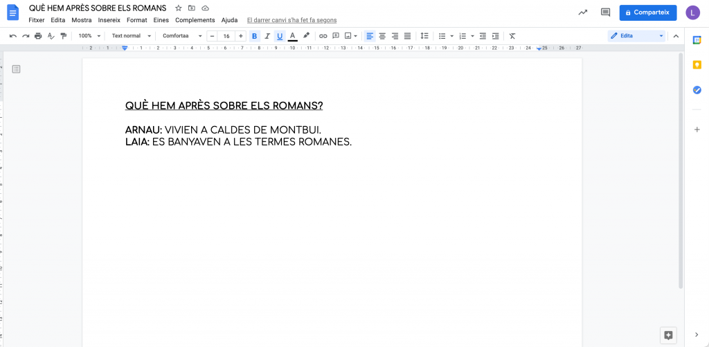Screen dimensions: 709x347
Task: Clear formatting with the crossed-out T icon
Action: tap(512, 36)
